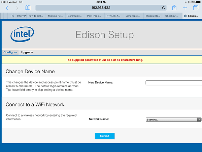Viewport: 202px width, 152px height.
Task: Tap the 192.168.42.1 address bar
Action: pos(101,8)
